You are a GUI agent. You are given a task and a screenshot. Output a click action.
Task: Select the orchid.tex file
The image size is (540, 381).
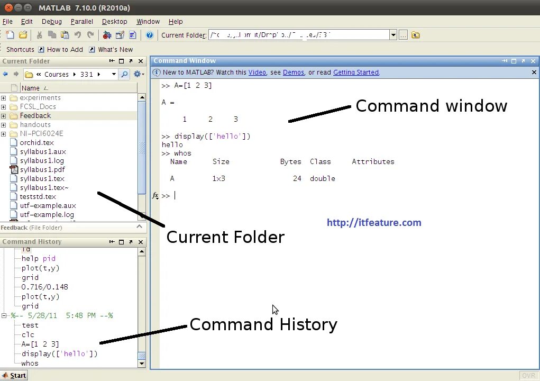point(36,143)
